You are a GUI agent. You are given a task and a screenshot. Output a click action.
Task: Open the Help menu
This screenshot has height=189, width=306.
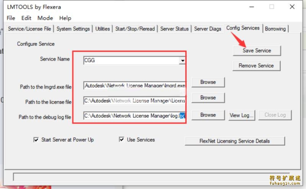65,18
